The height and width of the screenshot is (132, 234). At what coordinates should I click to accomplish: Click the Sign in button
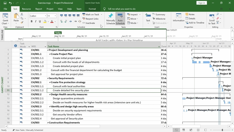(202, 3)
